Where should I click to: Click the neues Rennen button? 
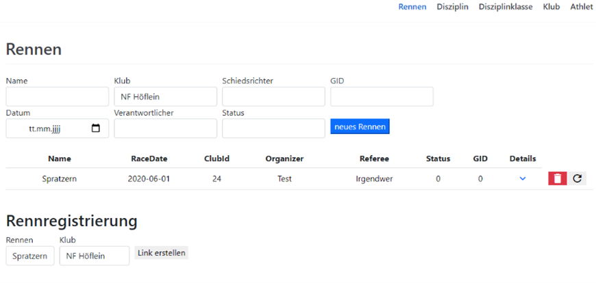click(x=360, y=126)
